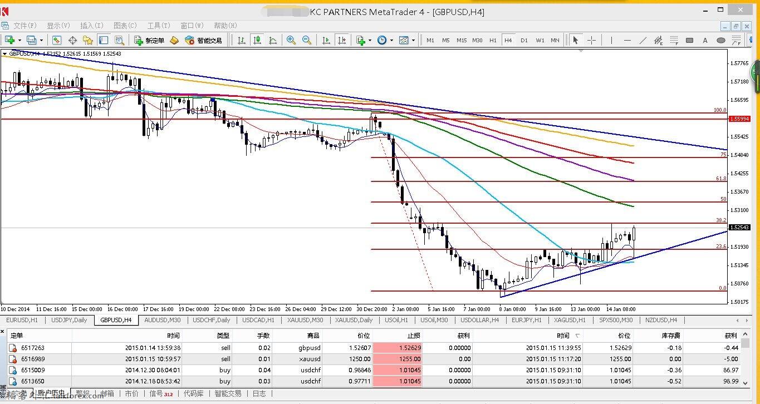The image size is (760, 404).
Task: Open the 显示(V) menu
Action: (x=58, y=26)
